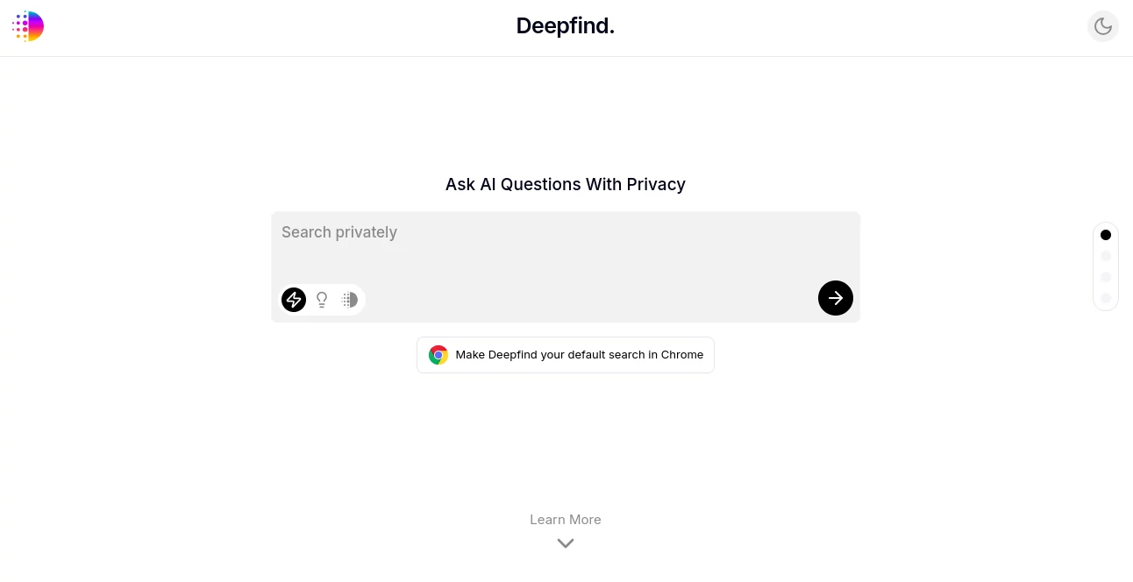Image resolution: width=1133 pixels, height=582 pixels.
Task: Select the Deepfind AI mode icon
Action: click(349, 299)
